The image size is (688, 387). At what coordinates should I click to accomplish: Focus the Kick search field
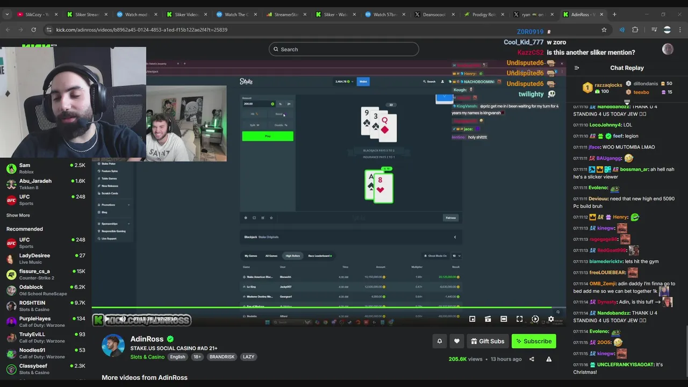coord(344,49)
